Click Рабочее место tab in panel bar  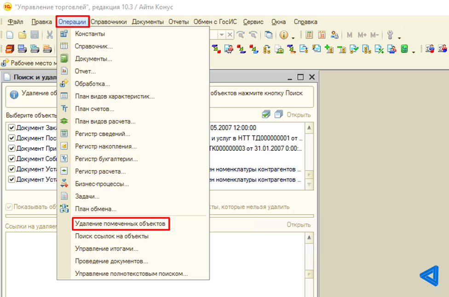pos(29,63)
